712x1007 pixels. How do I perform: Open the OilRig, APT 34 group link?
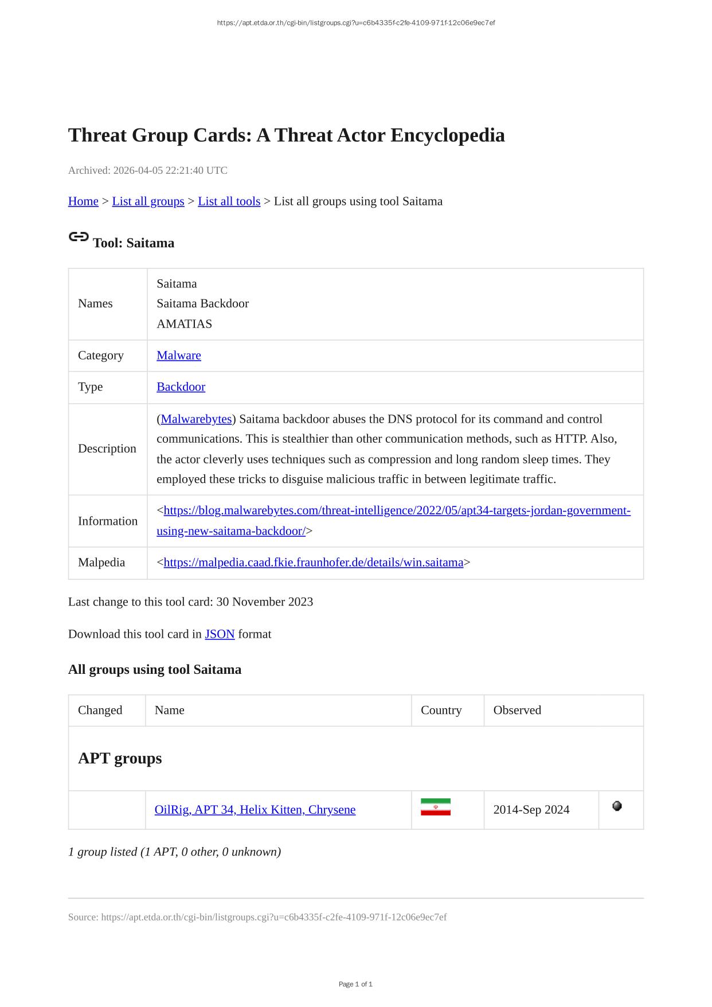coord(255,810)
